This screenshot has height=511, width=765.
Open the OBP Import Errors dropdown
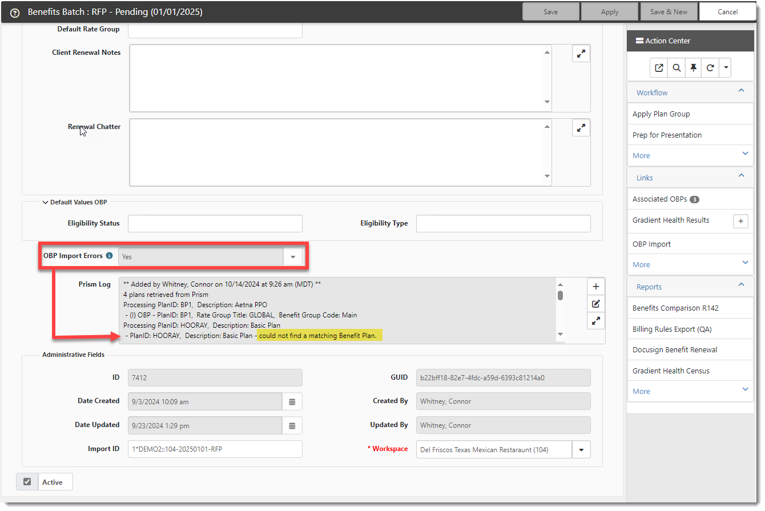(x=292, y=257)
